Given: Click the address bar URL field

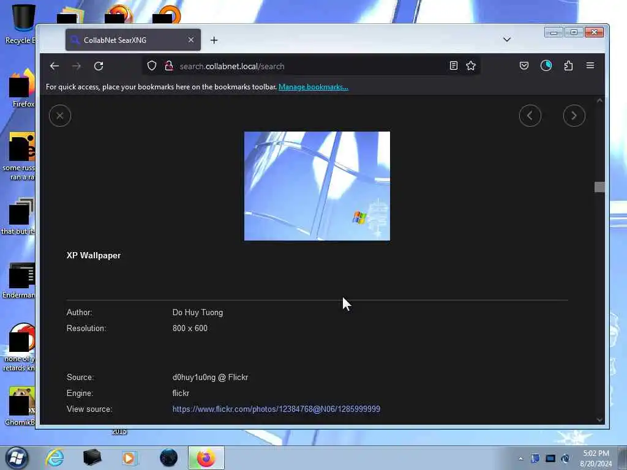Looking at the screenshot, I should (x=312, y=66).
